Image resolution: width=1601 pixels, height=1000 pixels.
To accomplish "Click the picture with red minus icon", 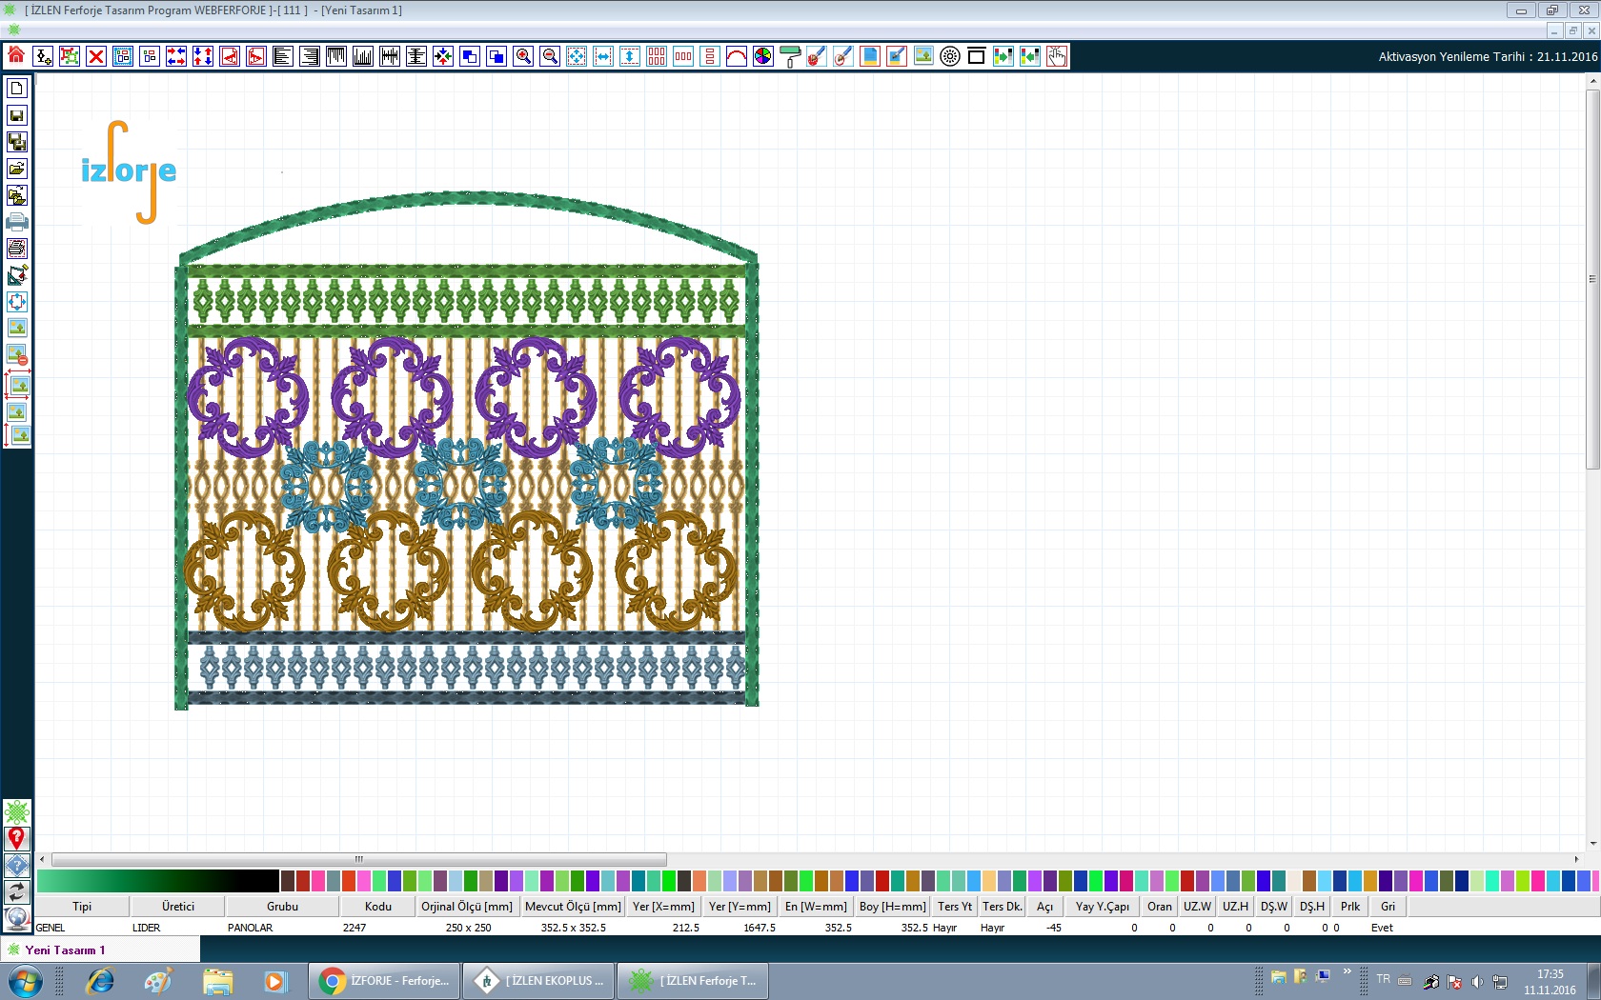I will coord(17,355).
